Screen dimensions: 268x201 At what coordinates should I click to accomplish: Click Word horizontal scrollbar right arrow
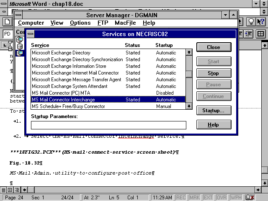[x=258, y=190]
